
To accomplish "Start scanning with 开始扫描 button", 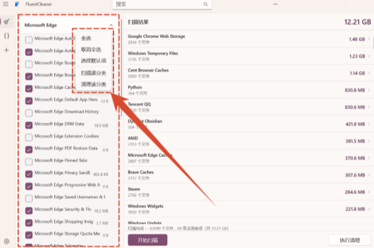I will [x=147, y=240].
